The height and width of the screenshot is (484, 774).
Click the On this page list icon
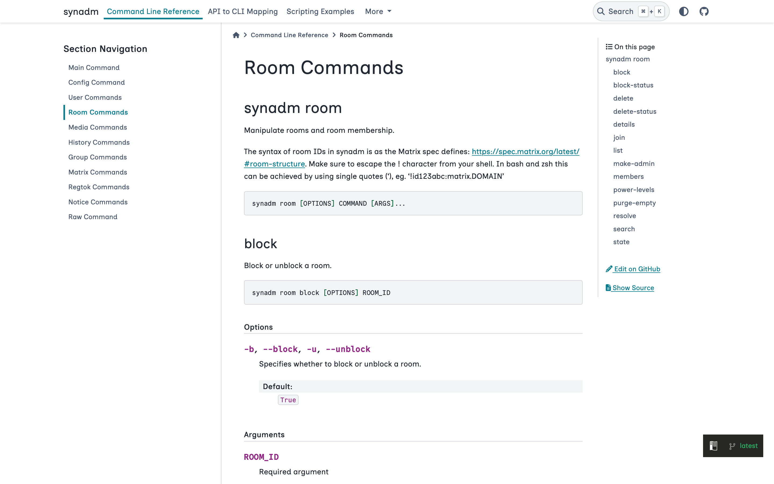tap(609, 47)
